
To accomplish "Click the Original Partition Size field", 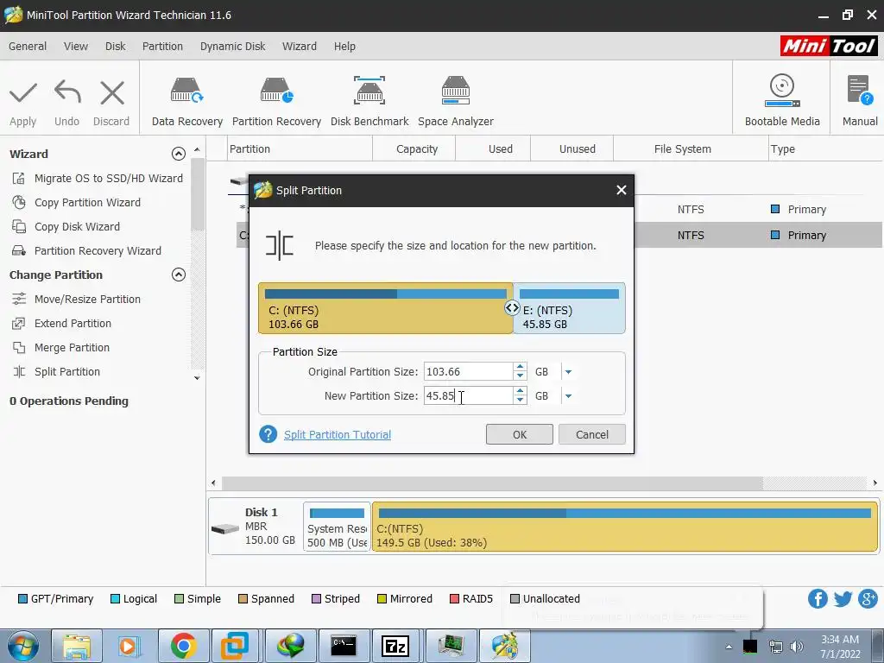I will 469,371.
